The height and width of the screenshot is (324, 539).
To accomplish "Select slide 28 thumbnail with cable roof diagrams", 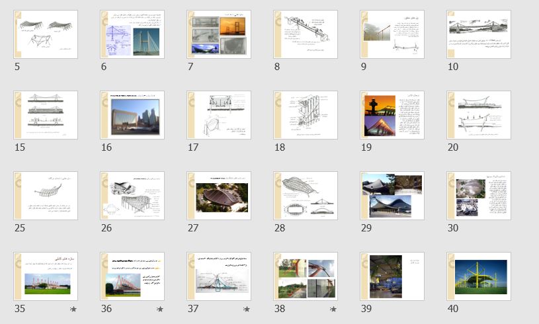I will (306, 196).
